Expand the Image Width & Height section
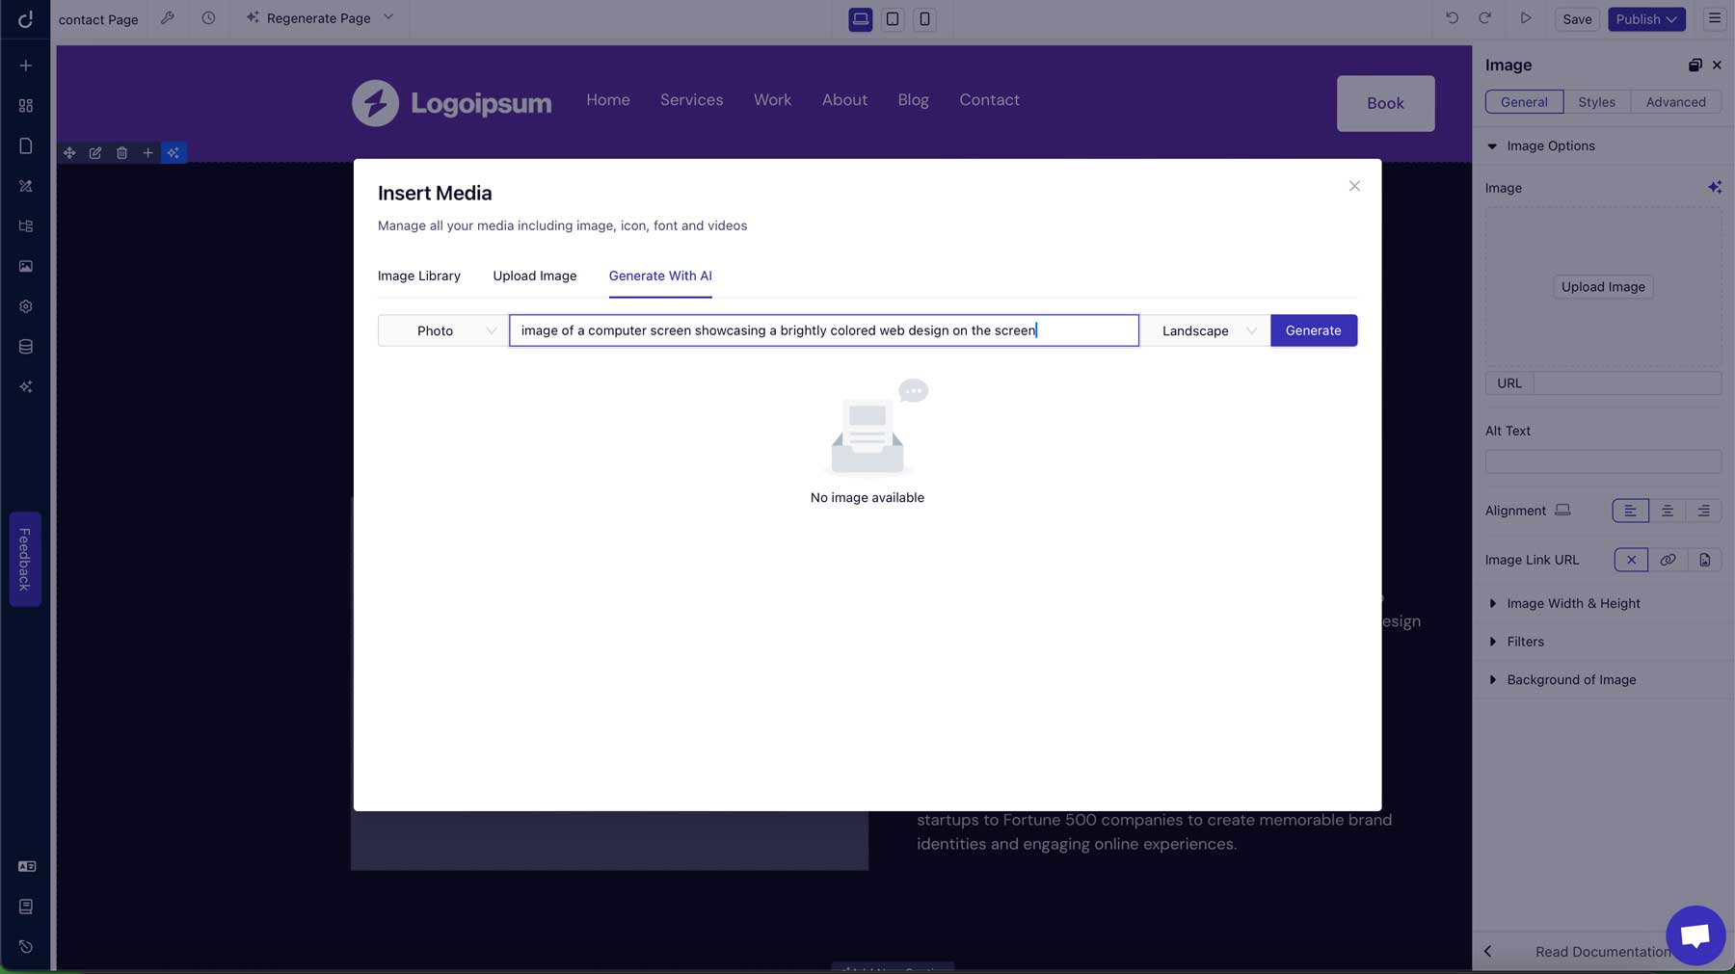 pyautogui.click(x=1572, y=603)
